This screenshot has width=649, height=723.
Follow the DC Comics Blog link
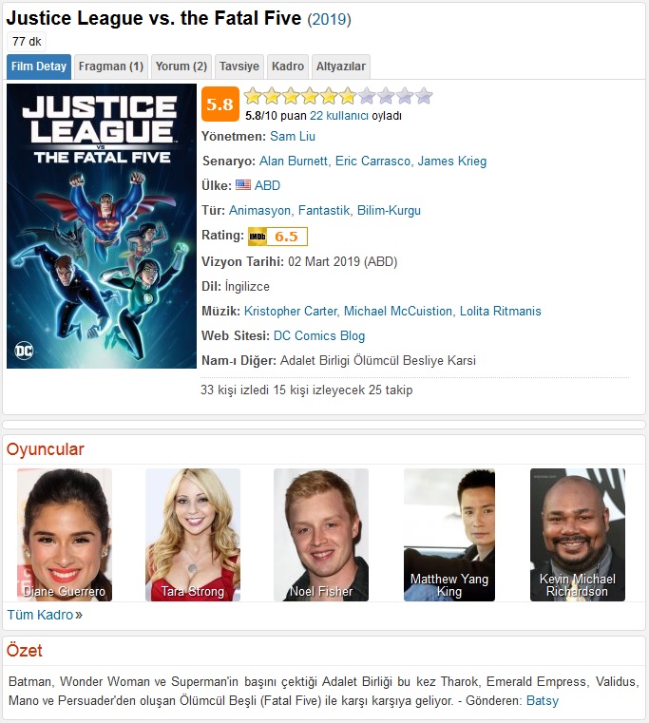click(319, 335)
